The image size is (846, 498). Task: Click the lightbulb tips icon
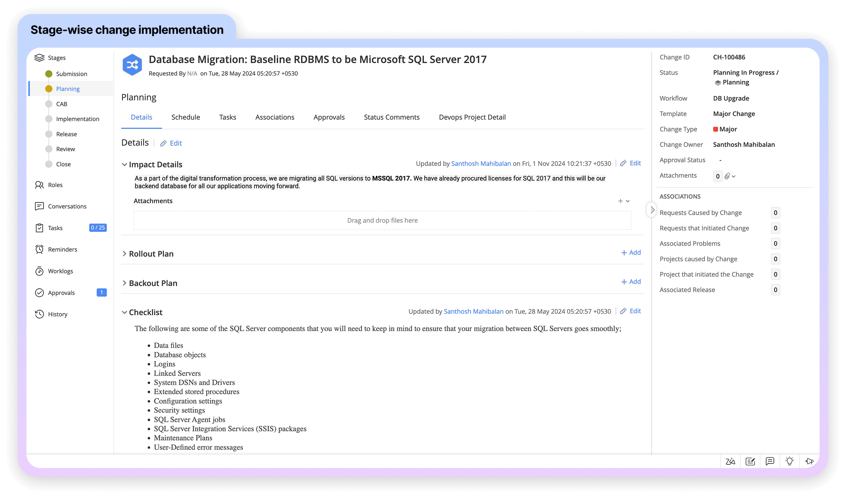[x=789, y=461]
